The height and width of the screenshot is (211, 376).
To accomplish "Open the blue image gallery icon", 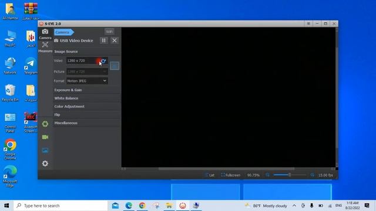I will click(45, 150).
